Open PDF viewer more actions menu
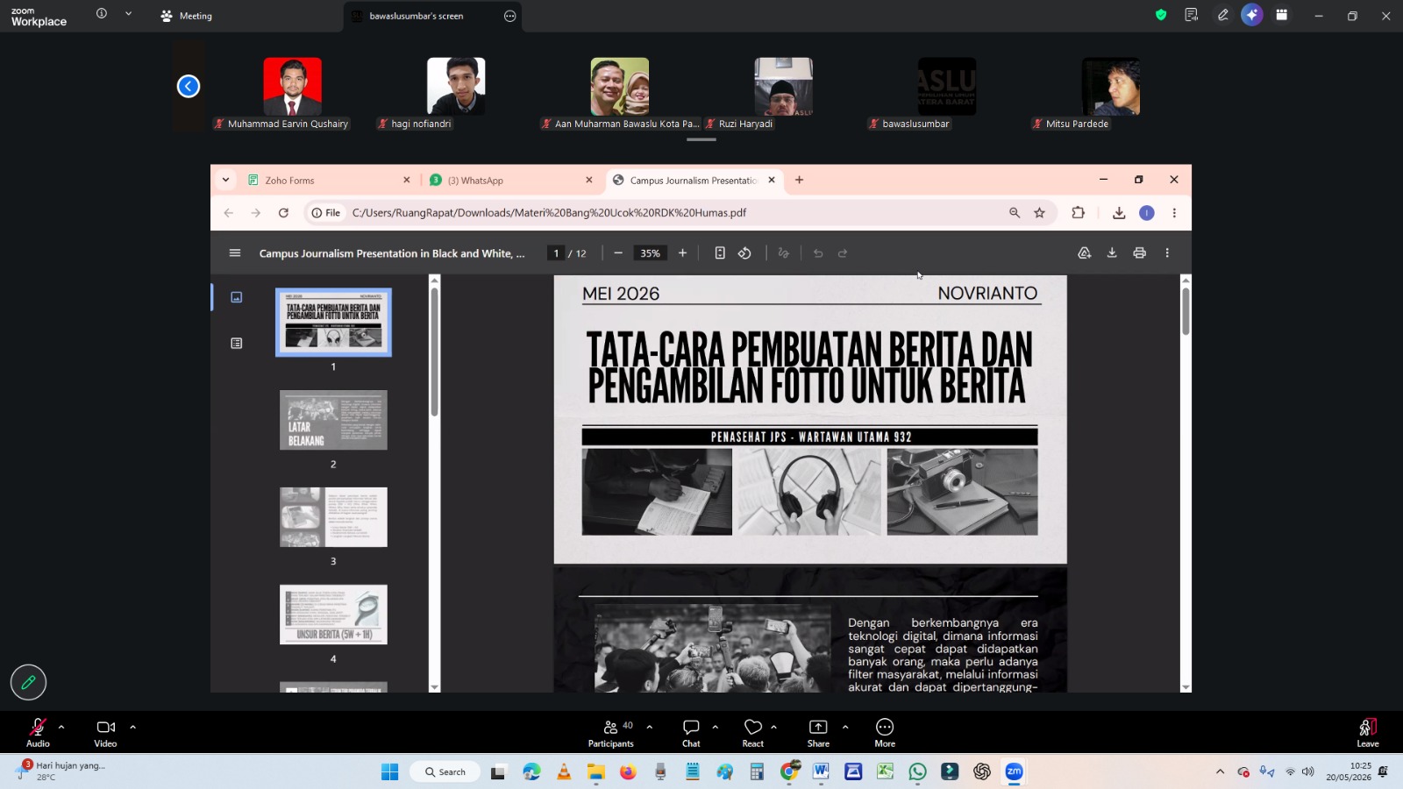The height and width of the screenshot is (789, 1403). [1167, 253]
